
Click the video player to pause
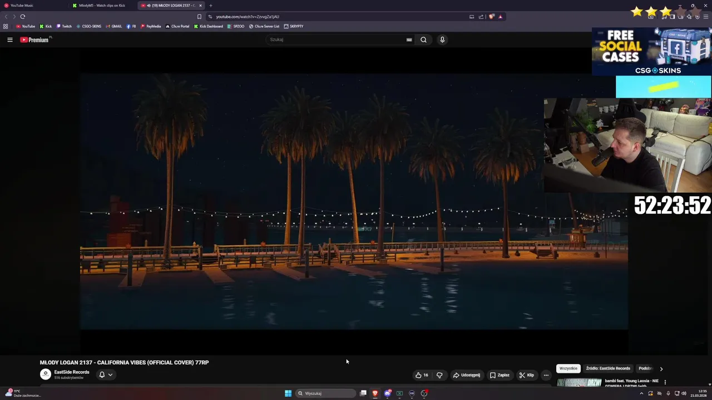(354, 201)
